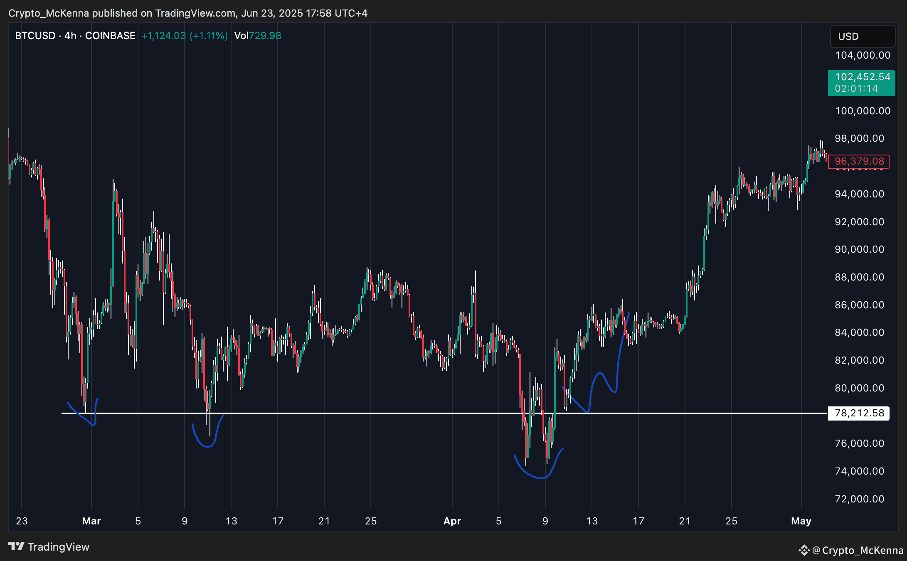Select the +1,124.03 (+1.11%) change value
Screen dimensions: 907x561
pyautogui.click(x=185, y=36)
